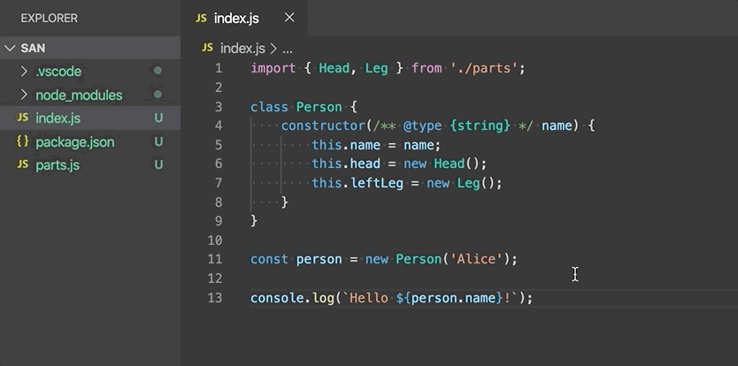Viewport: 738px width, 366px height.
Task: Click the braces icon beside package.json
Action: 23,141
